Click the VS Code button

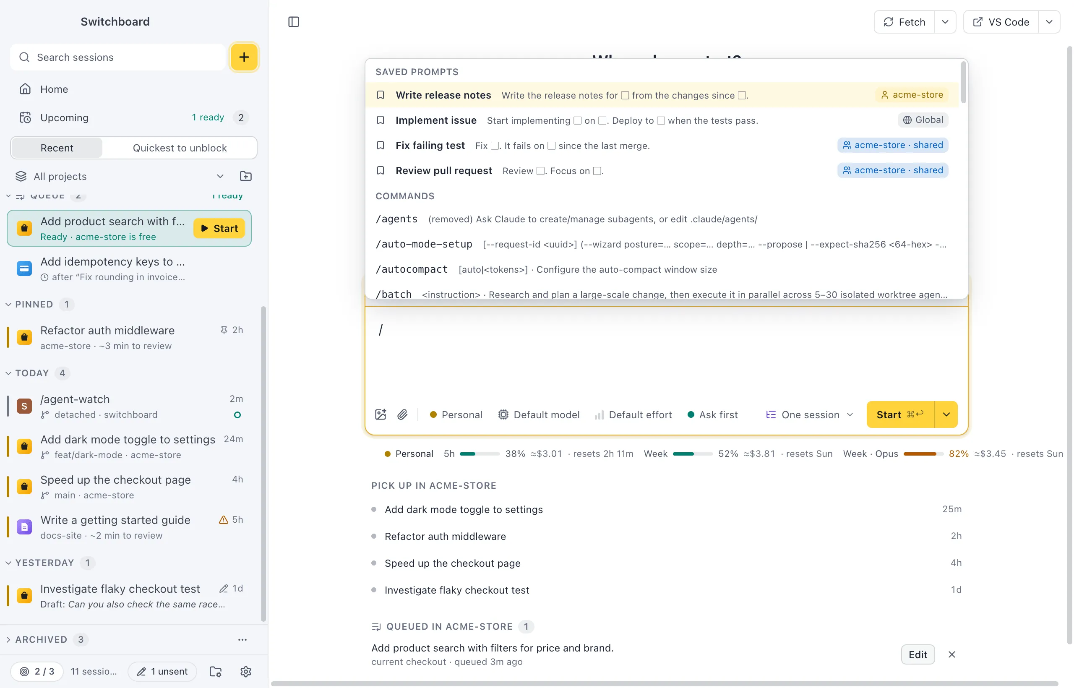[x=1001, y=22]
